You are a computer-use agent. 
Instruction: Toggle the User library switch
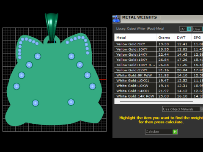pyautogui.click(x=198, y=29)
